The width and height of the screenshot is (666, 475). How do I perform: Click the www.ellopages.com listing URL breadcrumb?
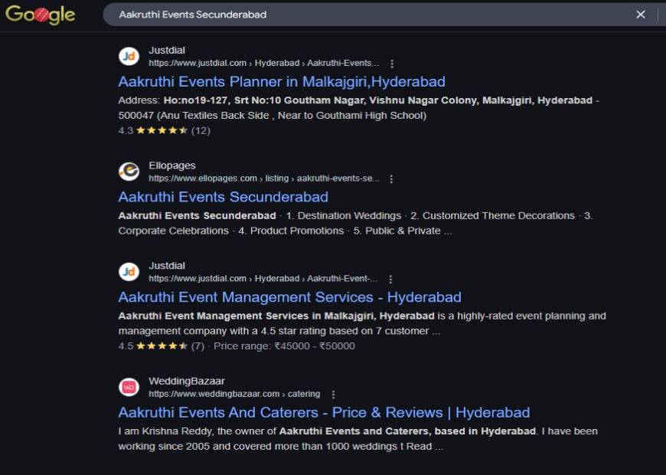pyautogui.click(x=264, y=179)
